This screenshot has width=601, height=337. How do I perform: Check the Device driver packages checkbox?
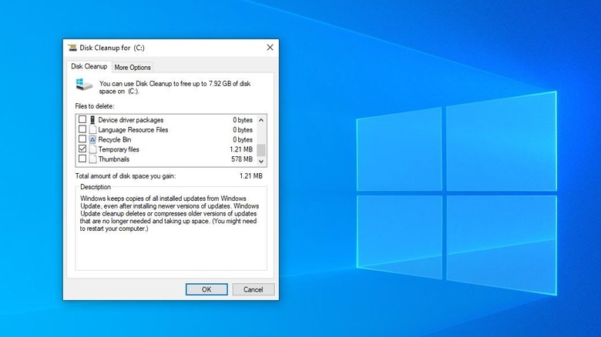82,120
